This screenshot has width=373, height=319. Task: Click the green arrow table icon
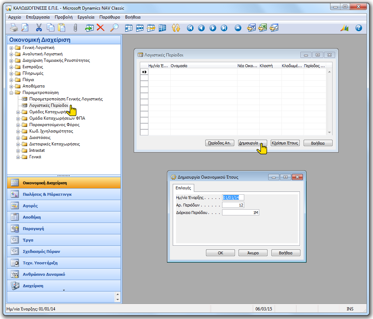coord(89,28)
